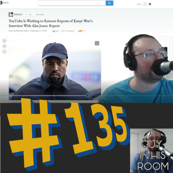The image size is (173, 173).
Task: Open View Profile for Billboard
Action: [40, 15]
